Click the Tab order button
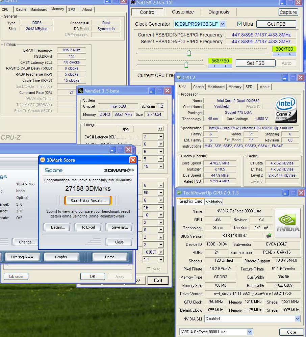The image size is (306, 337). click(16, 277)
